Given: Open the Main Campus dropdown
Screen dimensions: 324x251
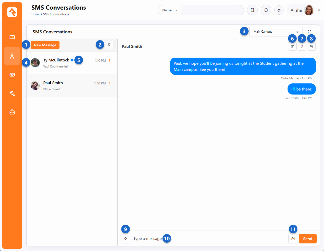Looking at the screenshot, I should [x=276, y=32].
